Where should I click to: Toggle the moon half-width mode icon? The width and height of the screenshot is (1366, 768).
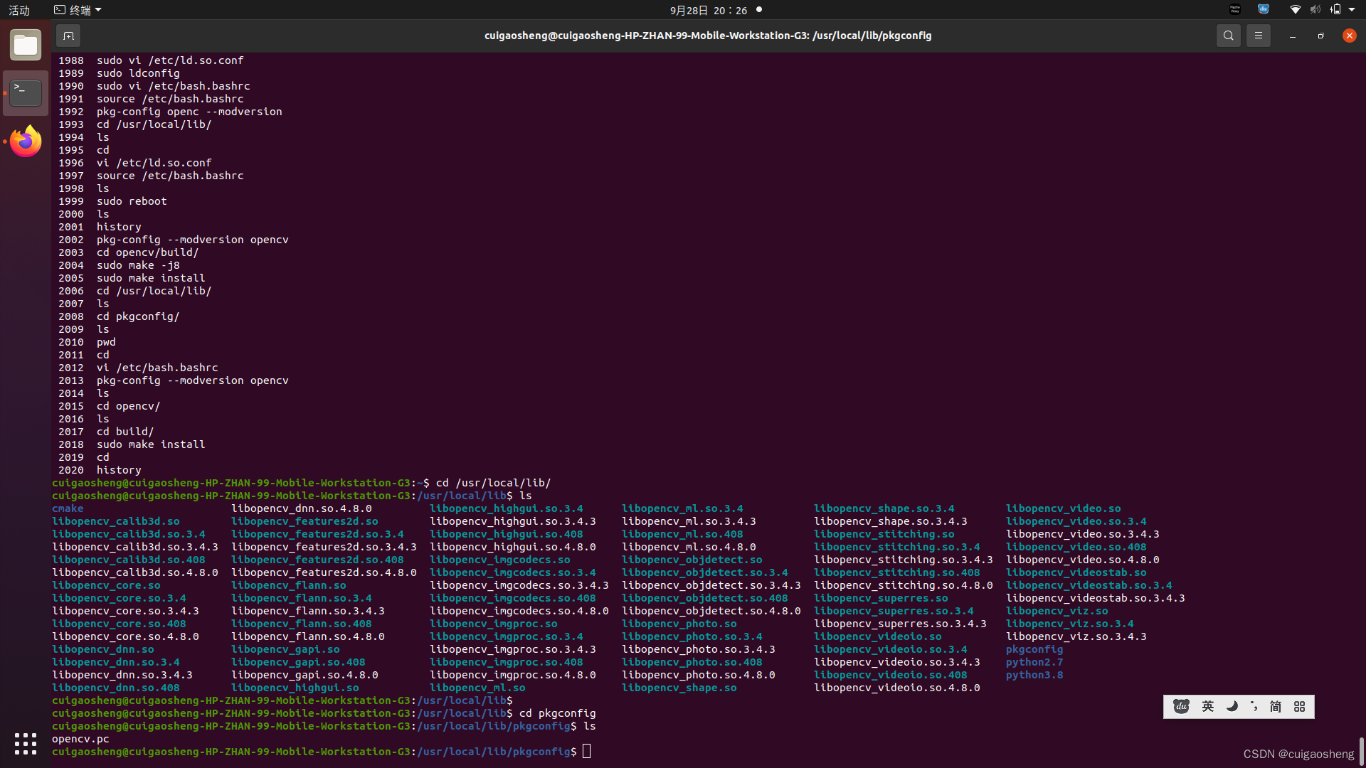pos(1232,706)
